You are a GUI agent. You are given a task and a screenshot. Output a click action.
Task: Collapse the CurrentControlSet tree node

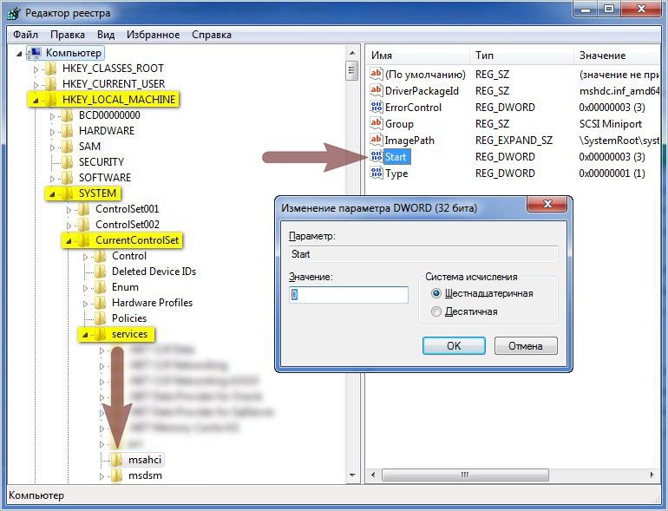[x=68, y=240]
